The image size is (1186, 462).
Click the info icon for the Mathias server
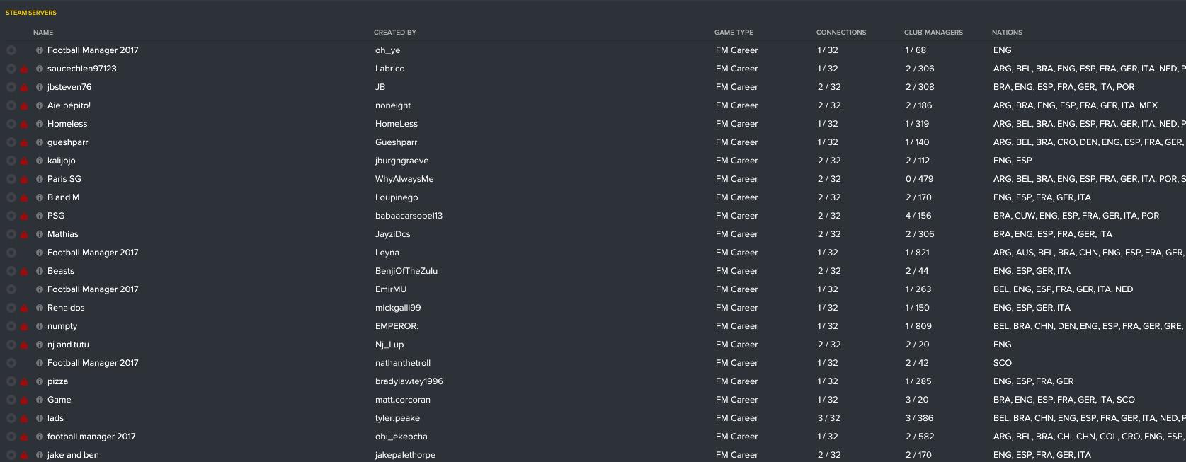coord(40,234)
